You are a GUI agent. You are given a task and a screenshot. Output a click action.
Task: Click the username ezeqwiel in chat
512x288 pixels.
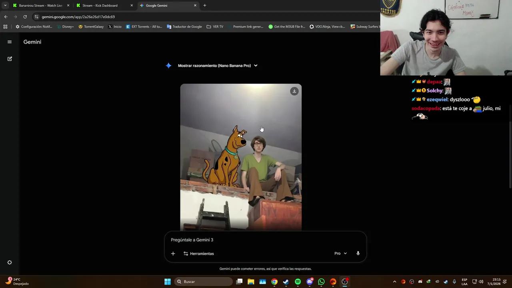pos(437,100)
